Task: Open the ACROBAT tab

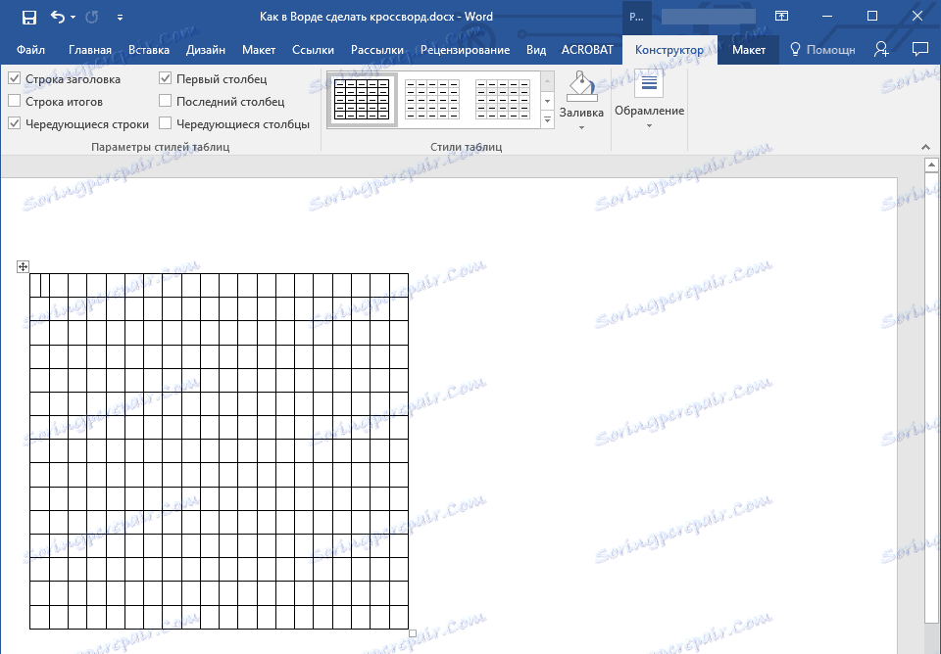Action: (x=587, y=50)
